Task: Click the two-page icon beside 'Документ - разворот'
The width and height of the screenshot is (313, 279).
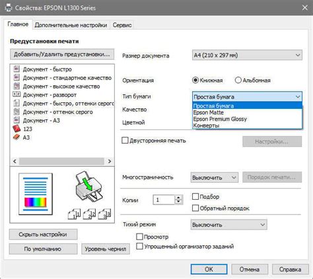Action: [17, 94]
